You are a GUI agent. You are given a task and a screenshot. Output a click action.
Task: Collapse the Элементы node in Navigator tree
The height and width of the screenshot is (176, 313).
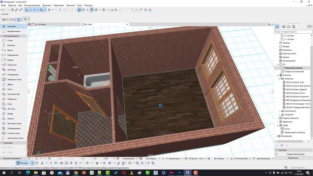click(x=279, y=79)
